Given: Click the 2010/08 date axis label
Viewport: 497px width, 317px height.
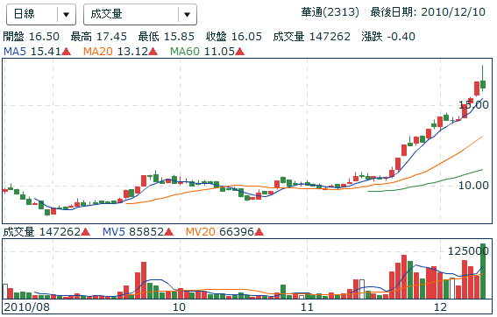Looking at the screenshot, I should coord(26,306).
